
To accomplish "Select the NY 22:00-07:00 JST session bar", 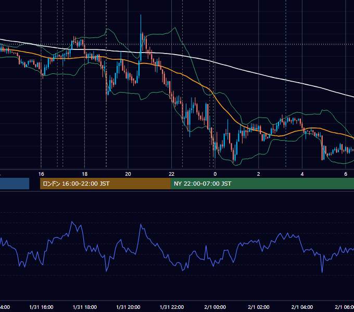I will click(x=262, y=184).
